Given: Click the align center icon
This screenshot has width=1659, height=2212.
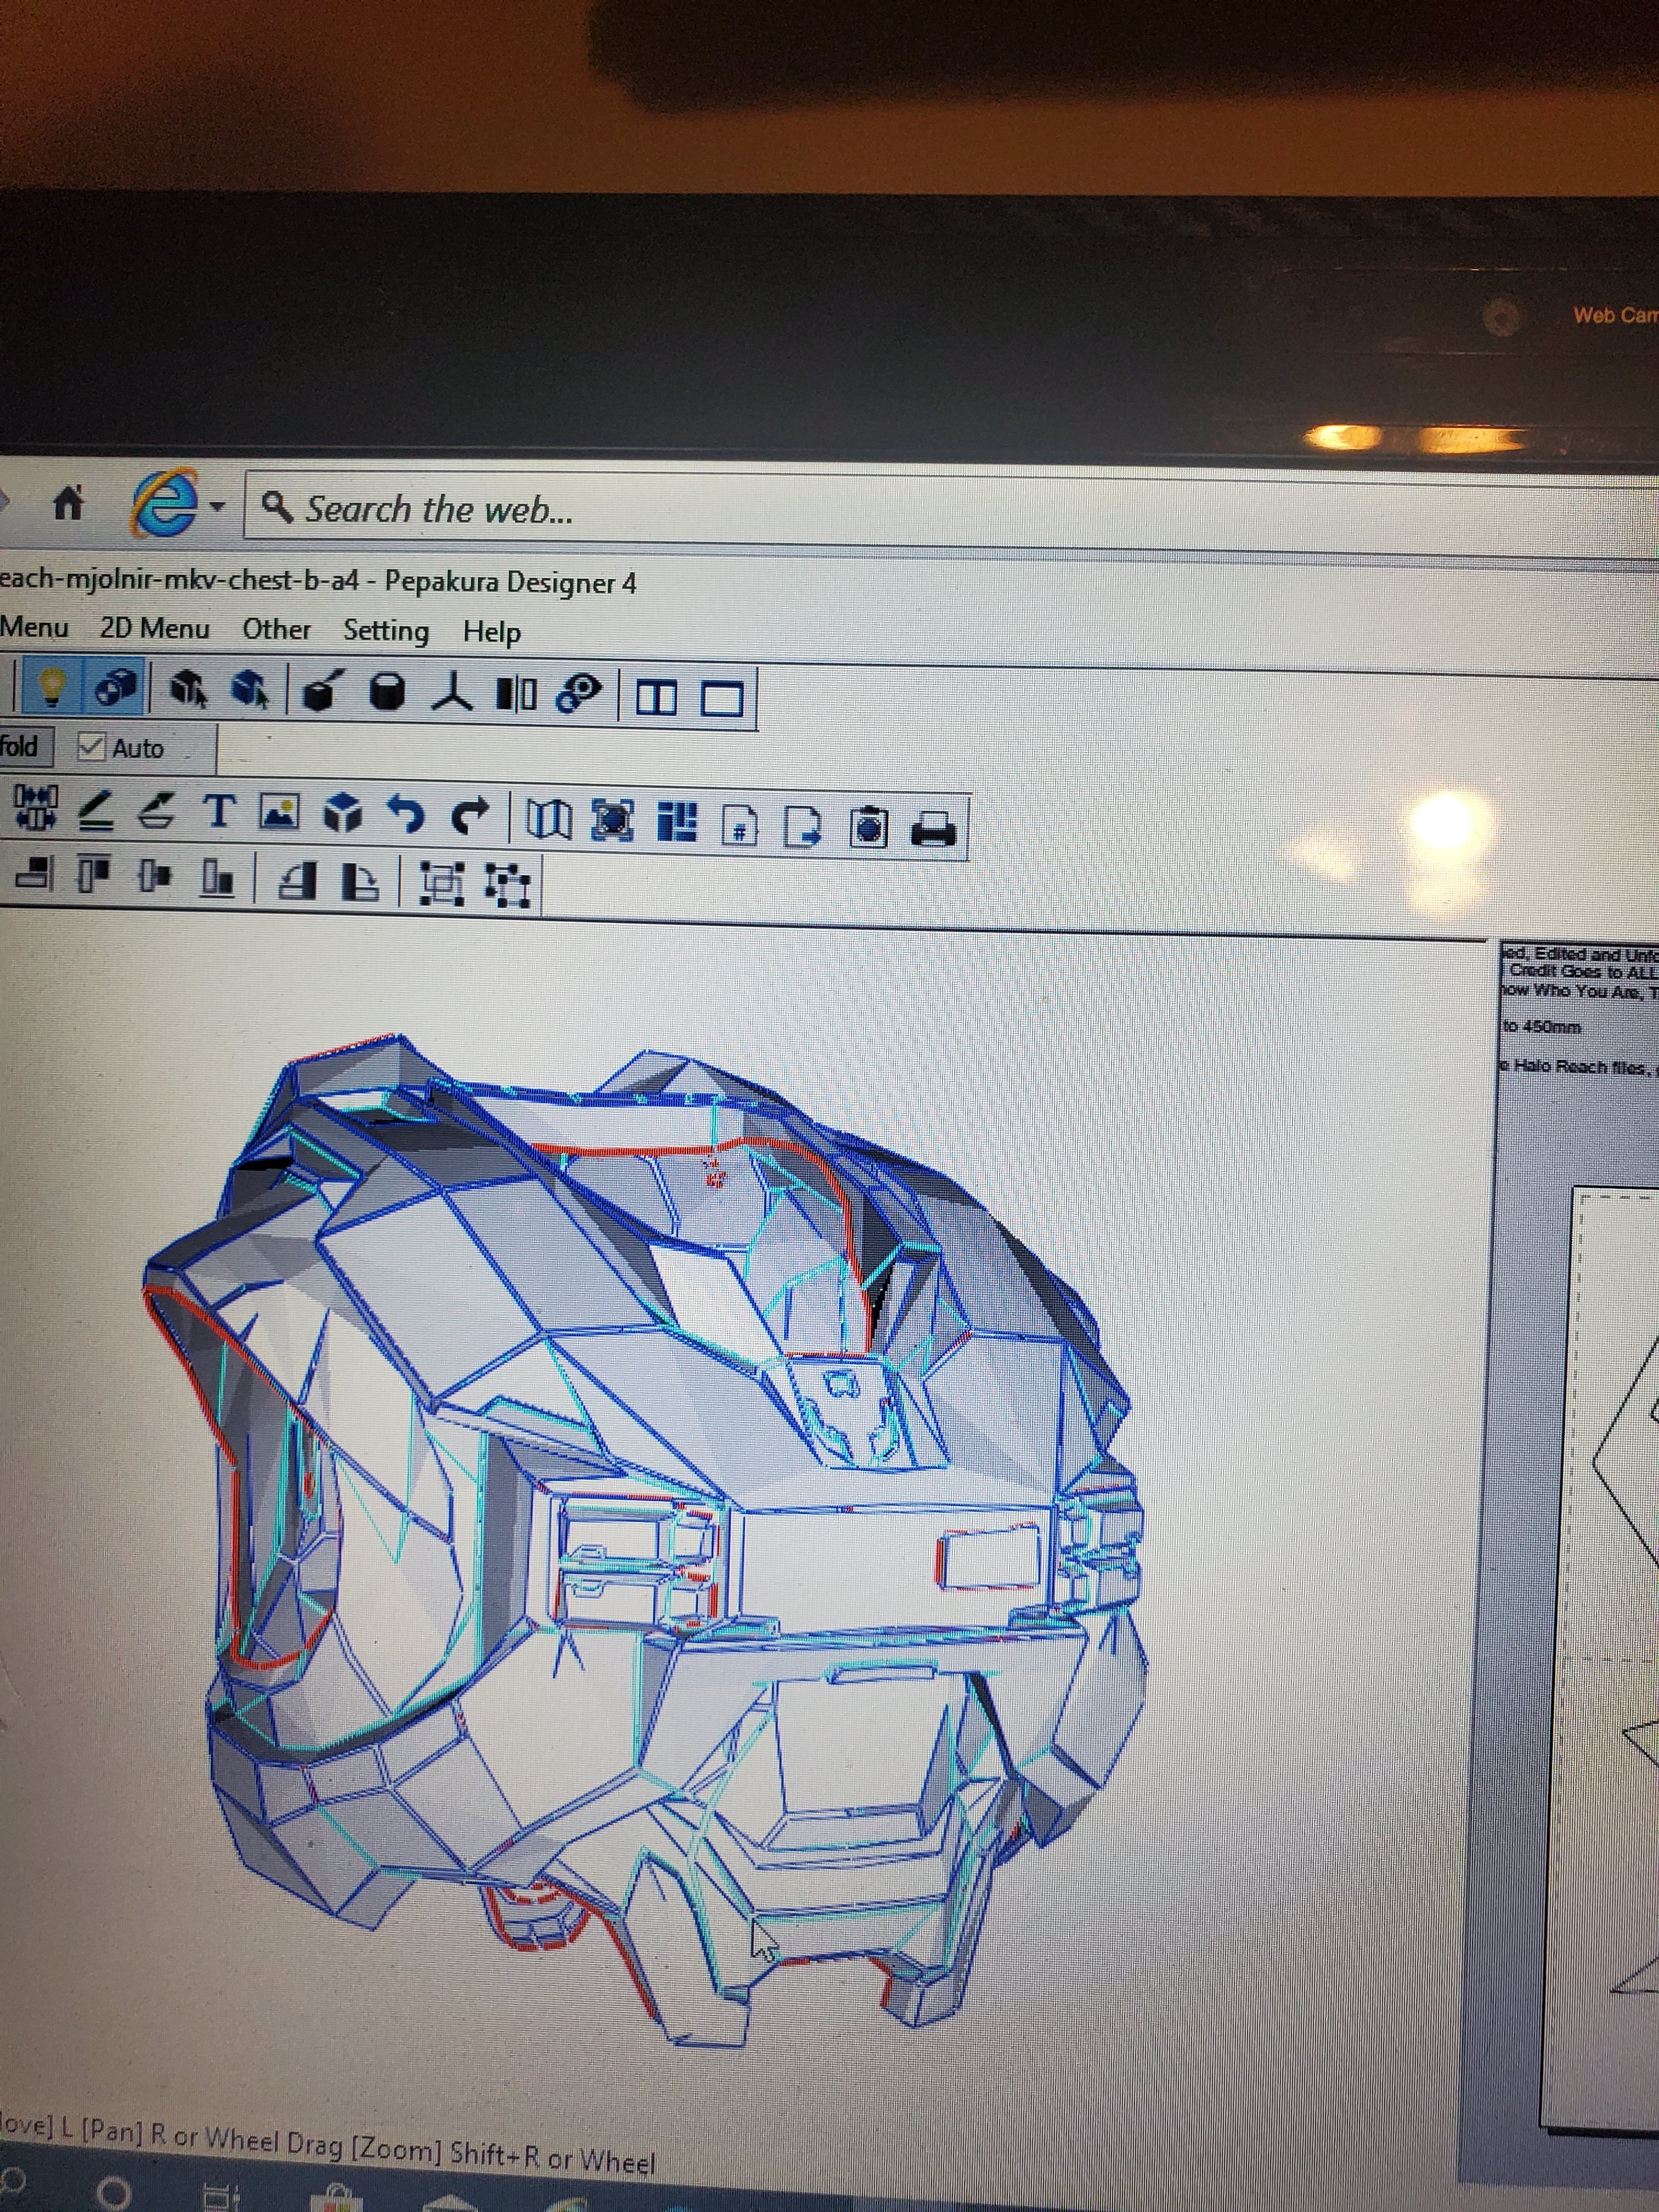Looking at the screenshot, I should coord(154,877).
